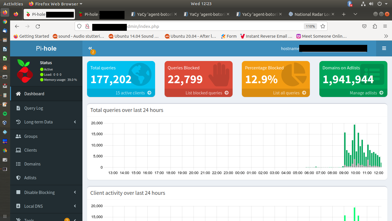Go to Clients page in sidebar

(31, 150)
